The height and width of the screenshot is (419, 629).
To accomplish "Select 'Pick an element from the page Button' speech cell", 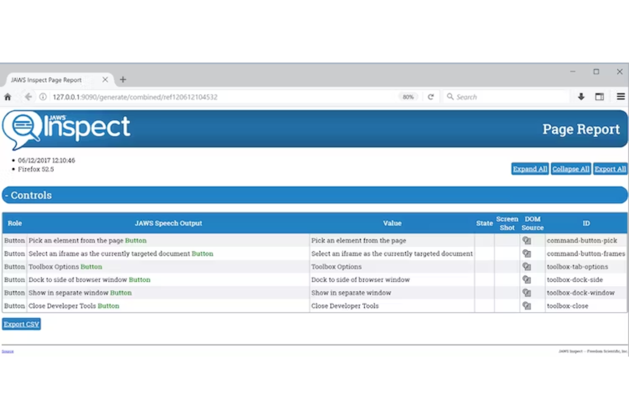I will (168, 240).
